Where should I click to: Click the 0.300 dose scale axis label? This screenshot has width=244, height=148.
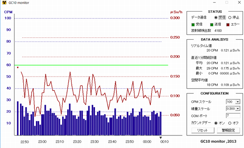(x=175, y=18)
